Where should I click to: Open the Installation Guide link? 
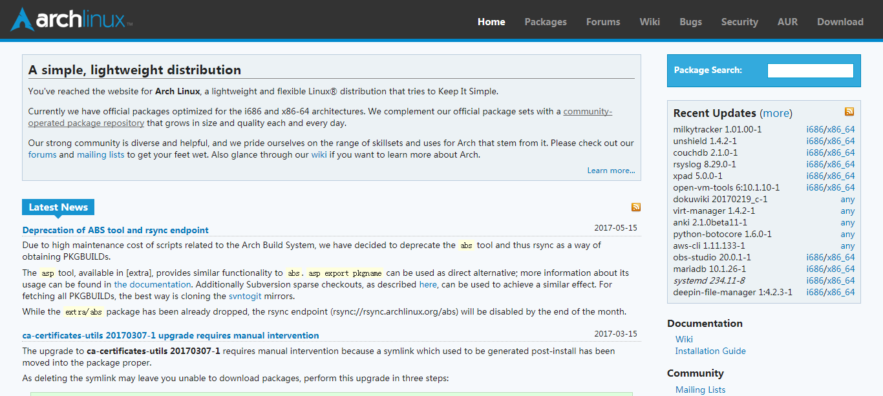click(710, 351)
